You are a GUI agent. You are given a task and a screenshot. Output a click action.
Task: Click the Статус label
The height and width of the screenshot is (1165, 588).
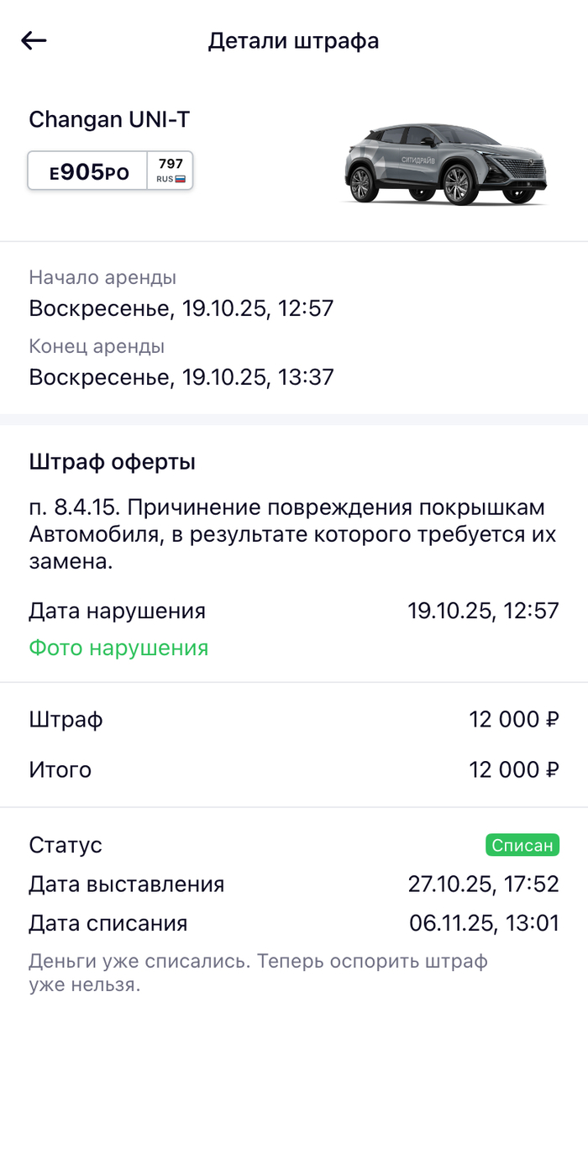click(x=66, y=845)
